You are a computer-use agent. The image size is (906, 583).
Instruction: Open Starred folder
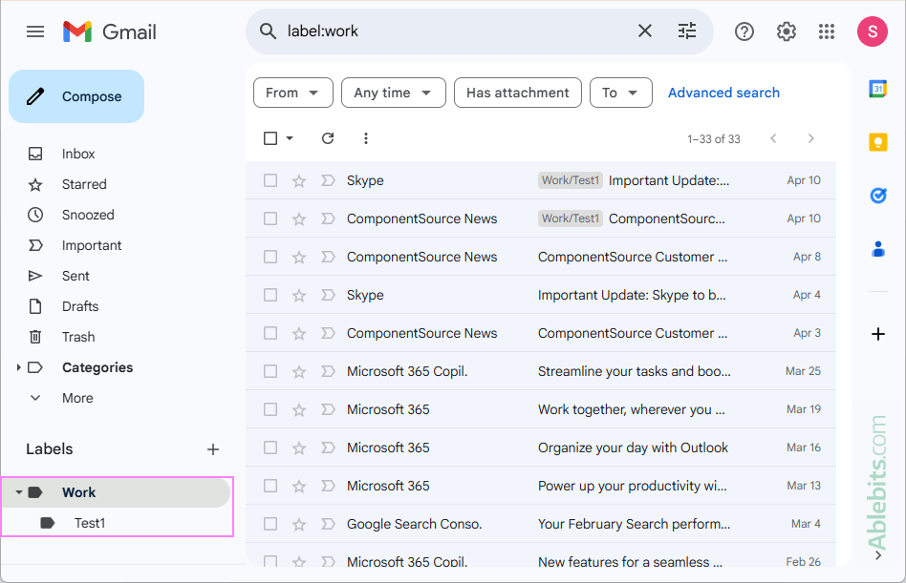pyautogui.click(x=84, y=184)
